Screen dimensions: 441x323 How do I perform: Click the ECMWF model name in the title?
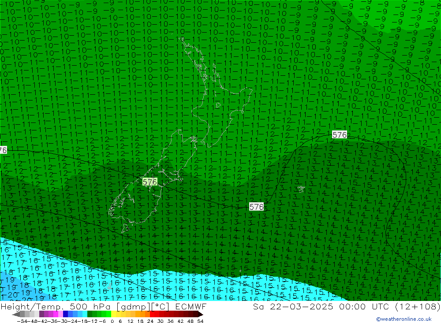[x=191, y=306]
